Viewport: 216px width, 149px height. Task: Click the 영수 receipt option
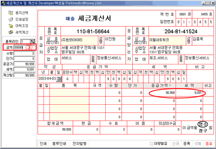(203, 125)
